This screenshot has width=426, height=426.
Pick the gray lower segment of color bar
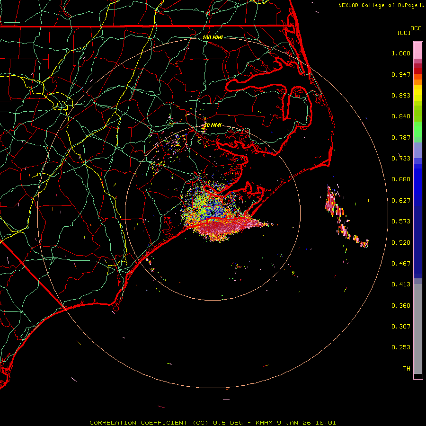[x=418, y=329]
